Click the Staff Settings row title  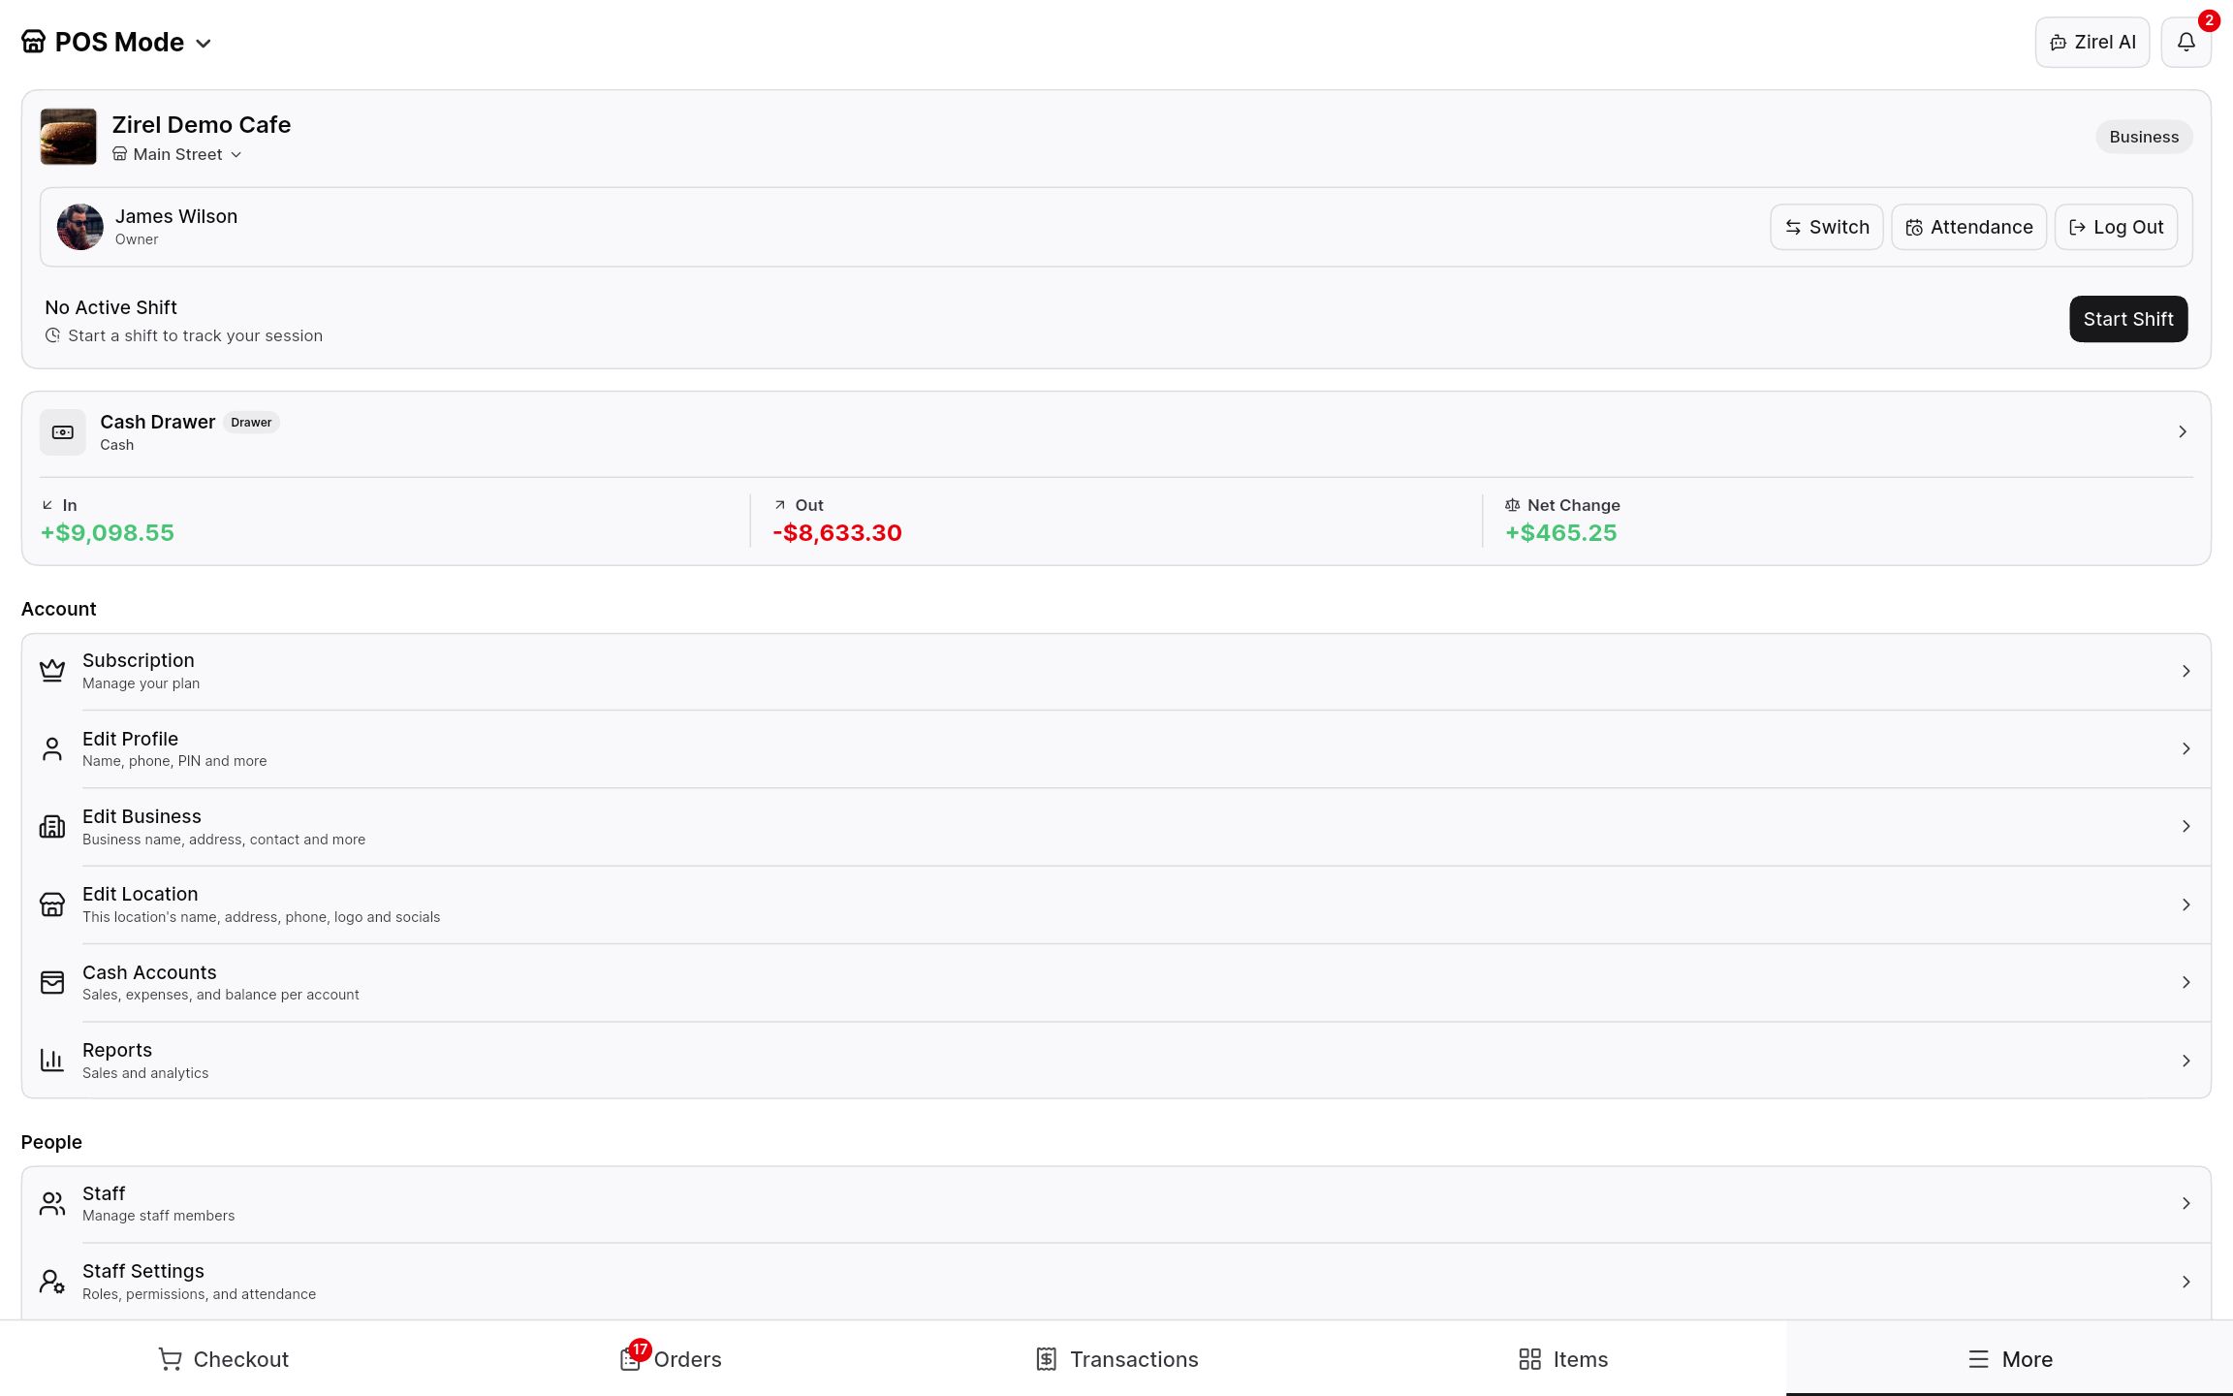[x=143, y=1271]
